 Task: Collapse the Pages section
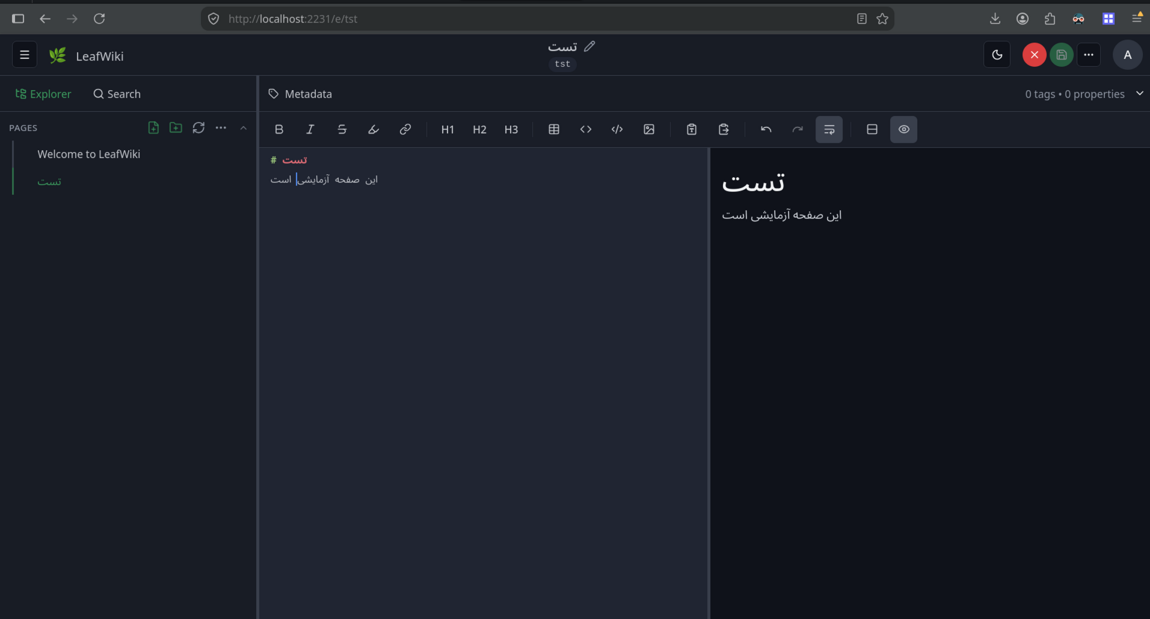click(244, 128)
